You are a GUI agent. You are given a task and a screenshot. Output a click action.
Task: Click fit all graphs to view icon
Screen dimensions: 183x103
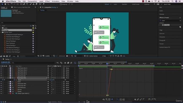click(x=124, y=100)
